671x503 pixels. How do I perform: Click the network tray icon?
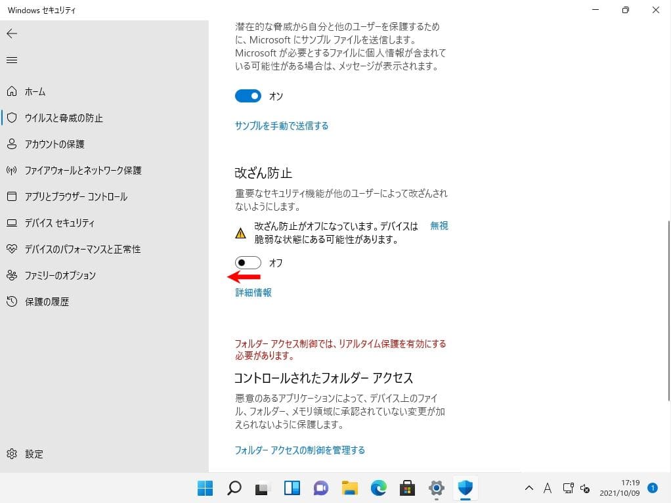[x=568, y=488]
